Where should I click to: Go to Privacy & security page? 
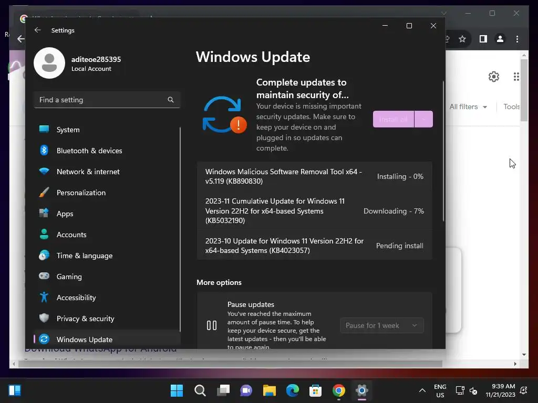[x=107, y=319]
